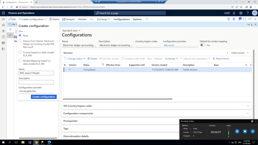Image resolution: width=258 pixels, height=145 pixels.
Task: Select the Root radio button
Action: 20,35
